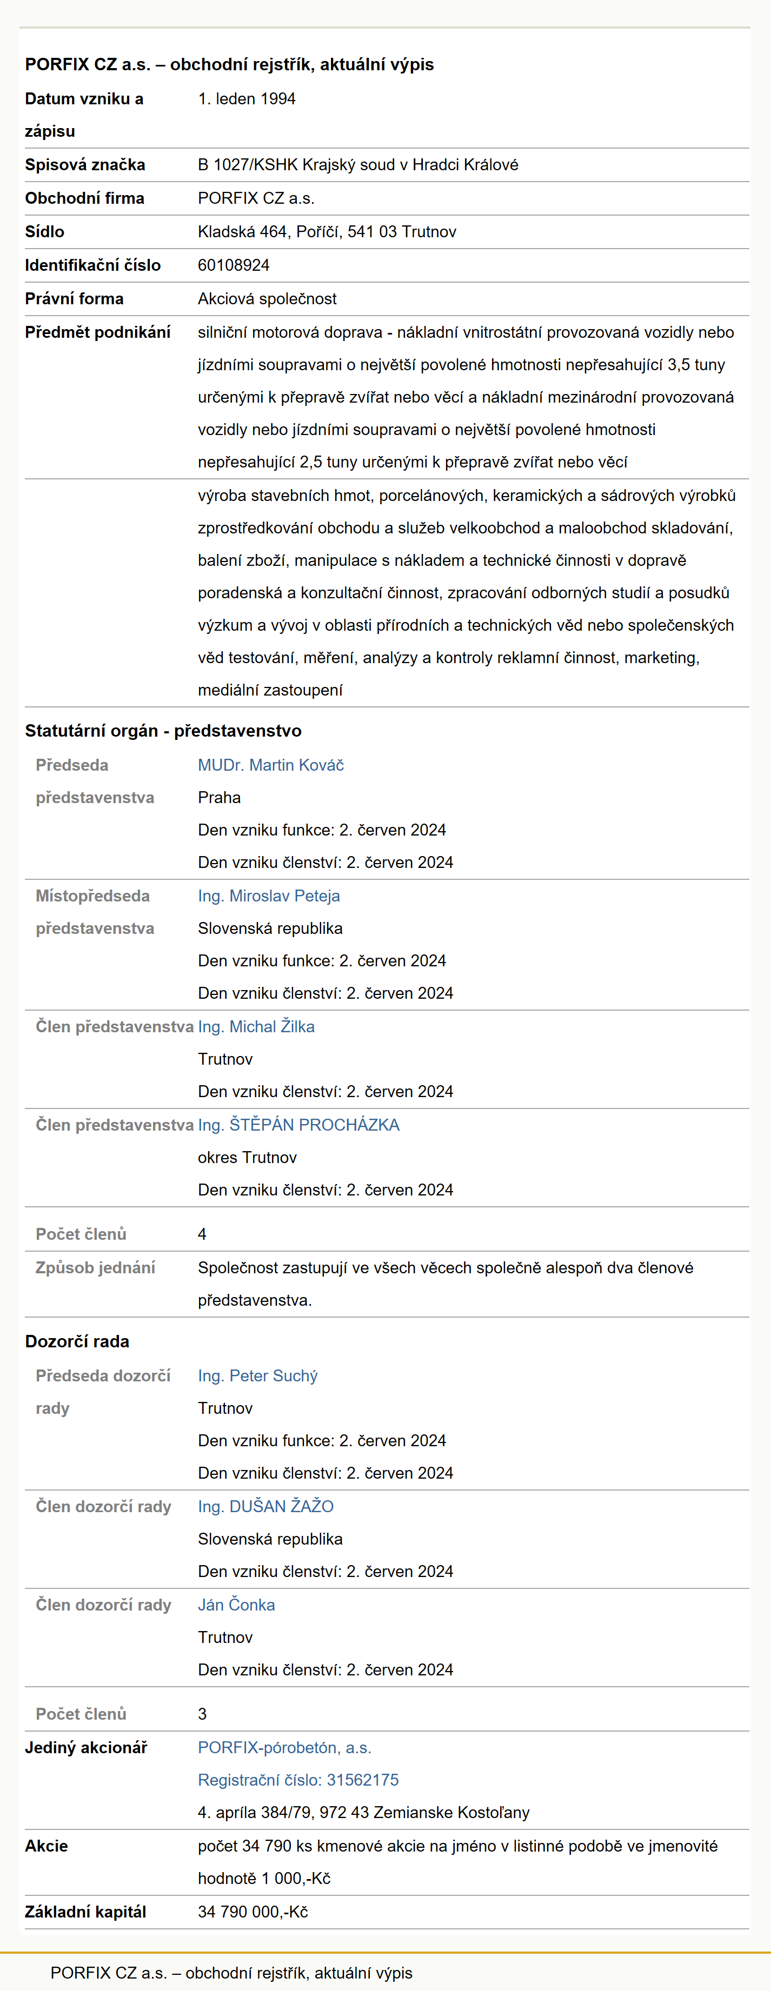771x1991 pixels.
Task: Click the Statutární orgán - představenstvo heading
Action: pos(163,731)
